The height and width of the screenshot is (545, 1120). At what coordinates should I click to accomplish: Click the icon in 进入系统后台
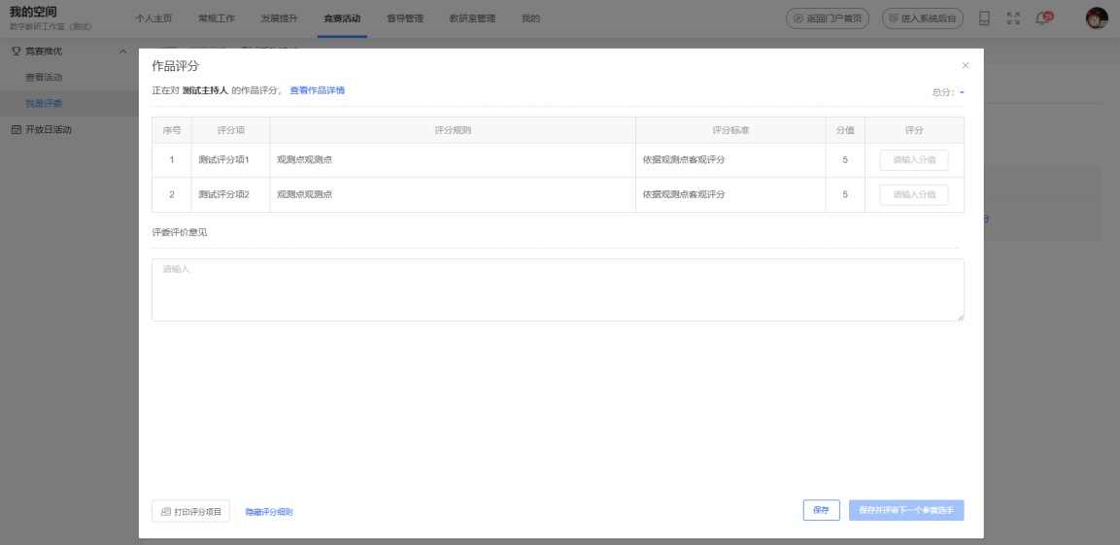click(x=894, y=18)
